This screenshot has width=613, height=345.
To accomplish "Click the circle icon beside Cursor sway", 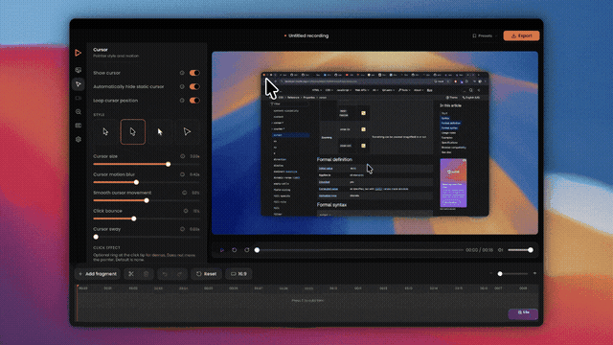I will [x=183, y=229].
